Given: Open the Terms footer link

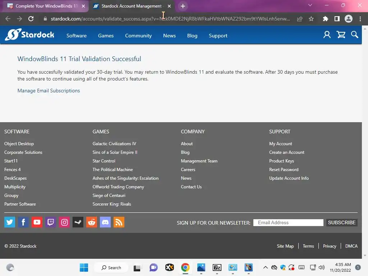Looking at the screenshot, I should click(308, 246).
